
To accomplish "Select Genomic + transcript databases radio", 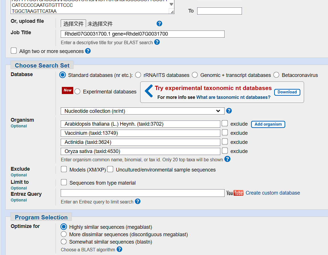I will pyautogui.click(x=195, y=75).
